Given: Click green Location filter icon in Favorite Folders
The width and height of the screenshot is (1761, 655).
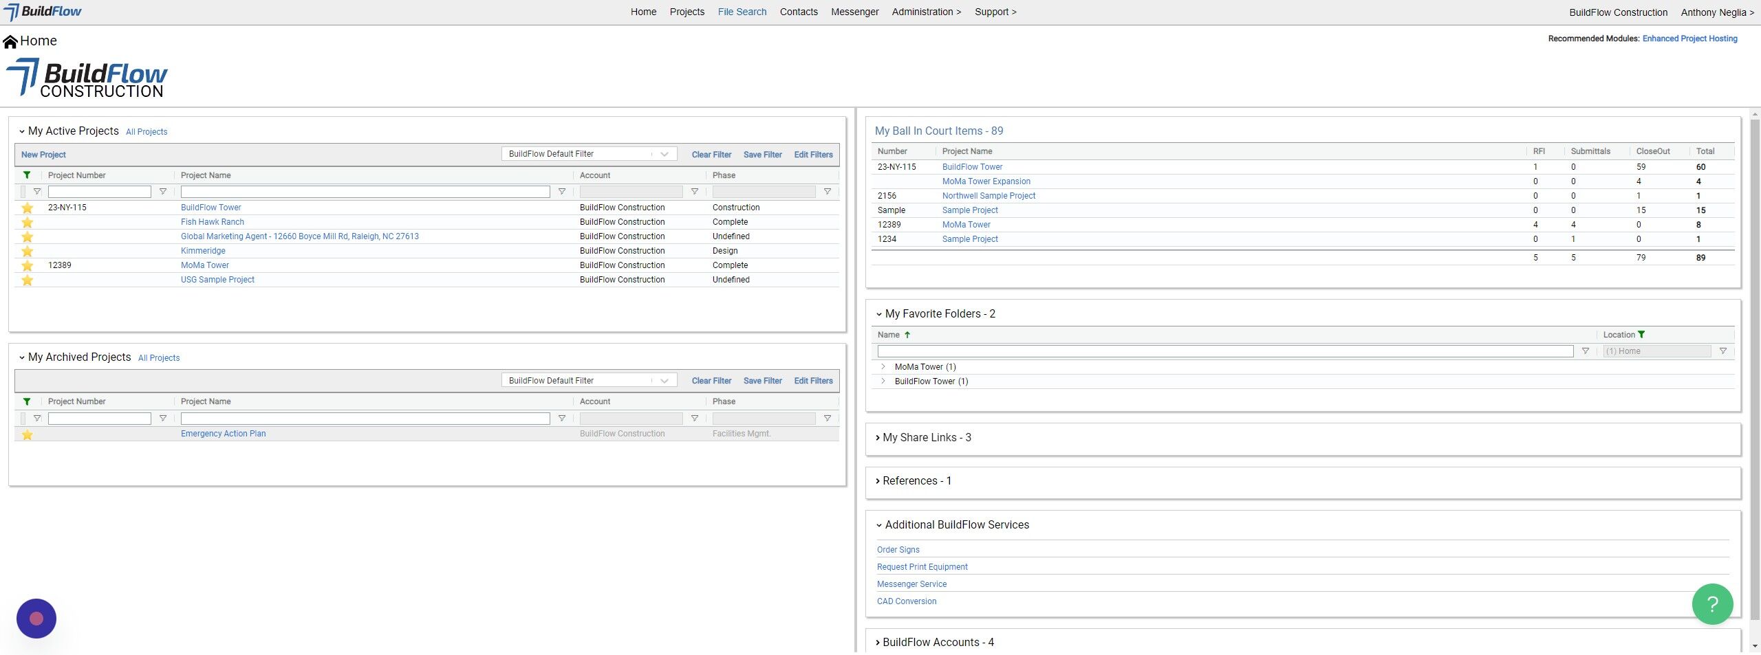Looking at the screenshot, I should point(1641,335).
